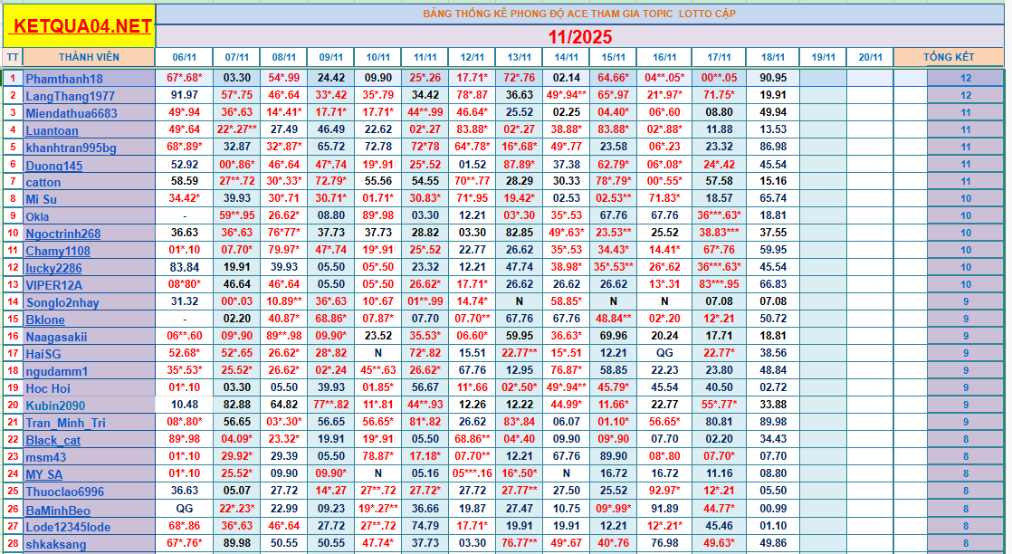Open the Ngoctrinh268 member profile link

pyautogui.click(x=62, y=234)
